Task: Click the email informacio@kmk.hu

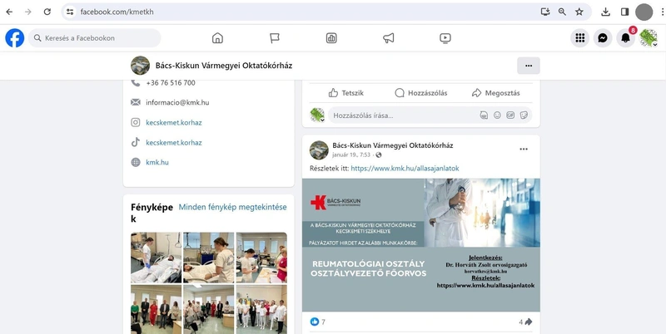Action: click(177, 102)
